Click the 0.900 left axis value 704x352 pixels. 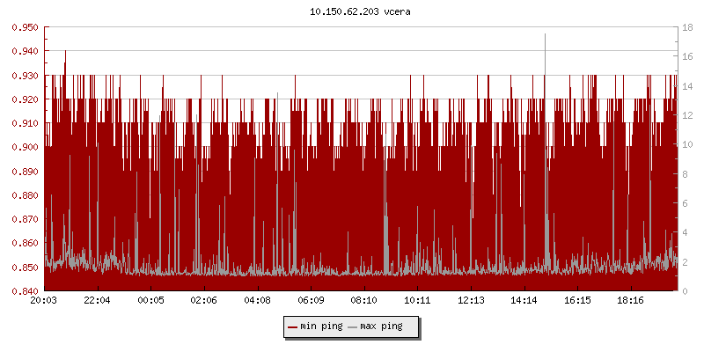coord(24,147)
